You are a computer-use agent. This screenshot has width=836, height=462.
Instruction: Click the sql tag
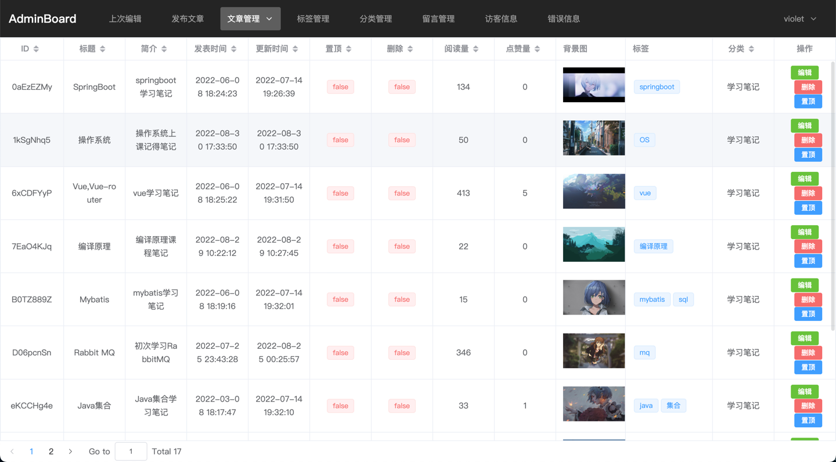click(683, 299)
